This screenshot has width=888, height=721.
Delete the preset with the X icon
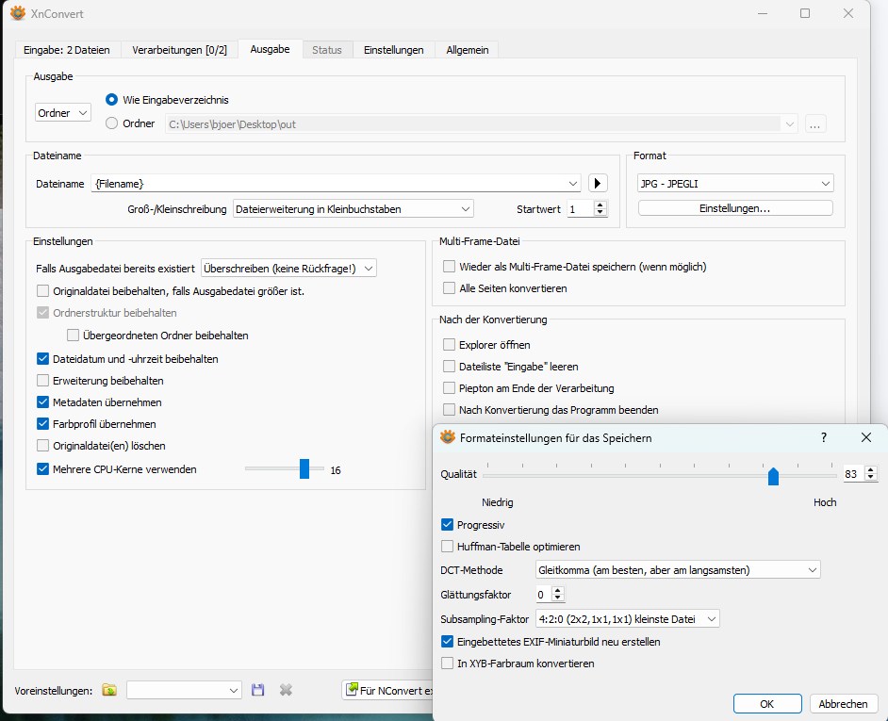pyautogui.click(x=286, y=690)
